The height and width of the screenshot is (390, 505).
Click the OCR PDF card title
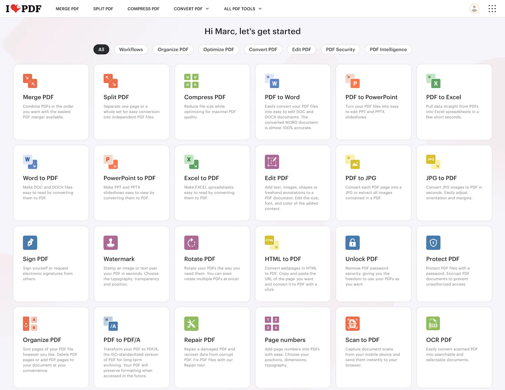pos(439,340)
